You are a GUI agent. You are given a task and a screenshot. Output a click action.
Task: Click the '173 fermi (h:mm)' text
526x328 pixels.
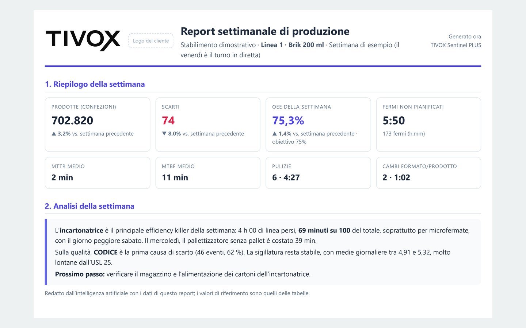pos(404,134)
